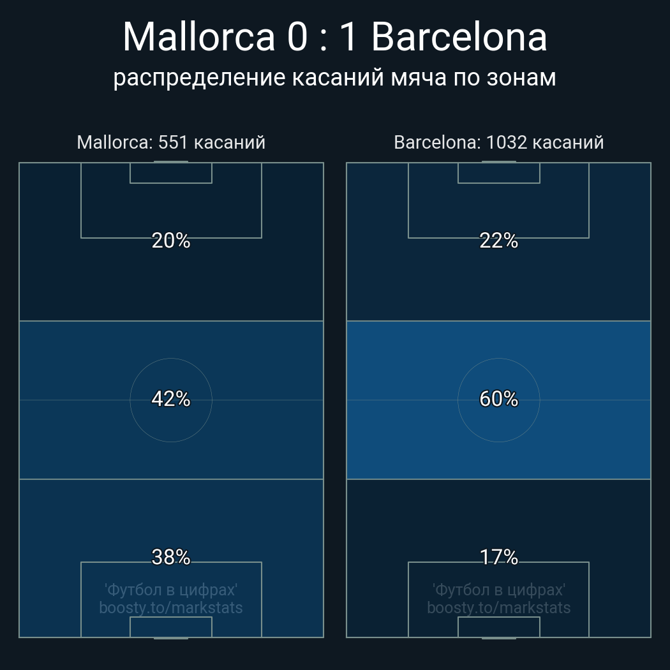Click the "Mallorca: 551 касаний" heading
Screen dimensions: 670x670
click(171, 142)
